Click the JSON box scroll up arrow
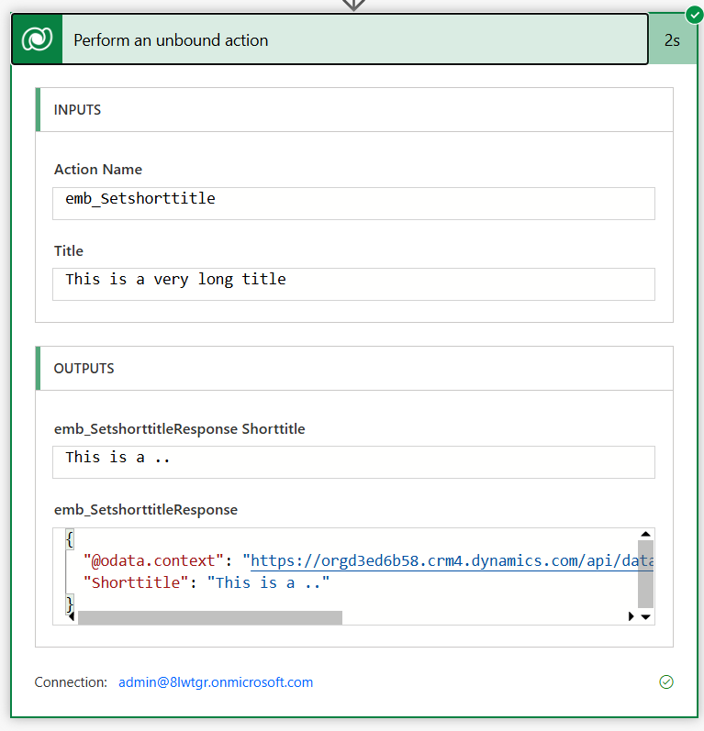 [x=645, y=535]
